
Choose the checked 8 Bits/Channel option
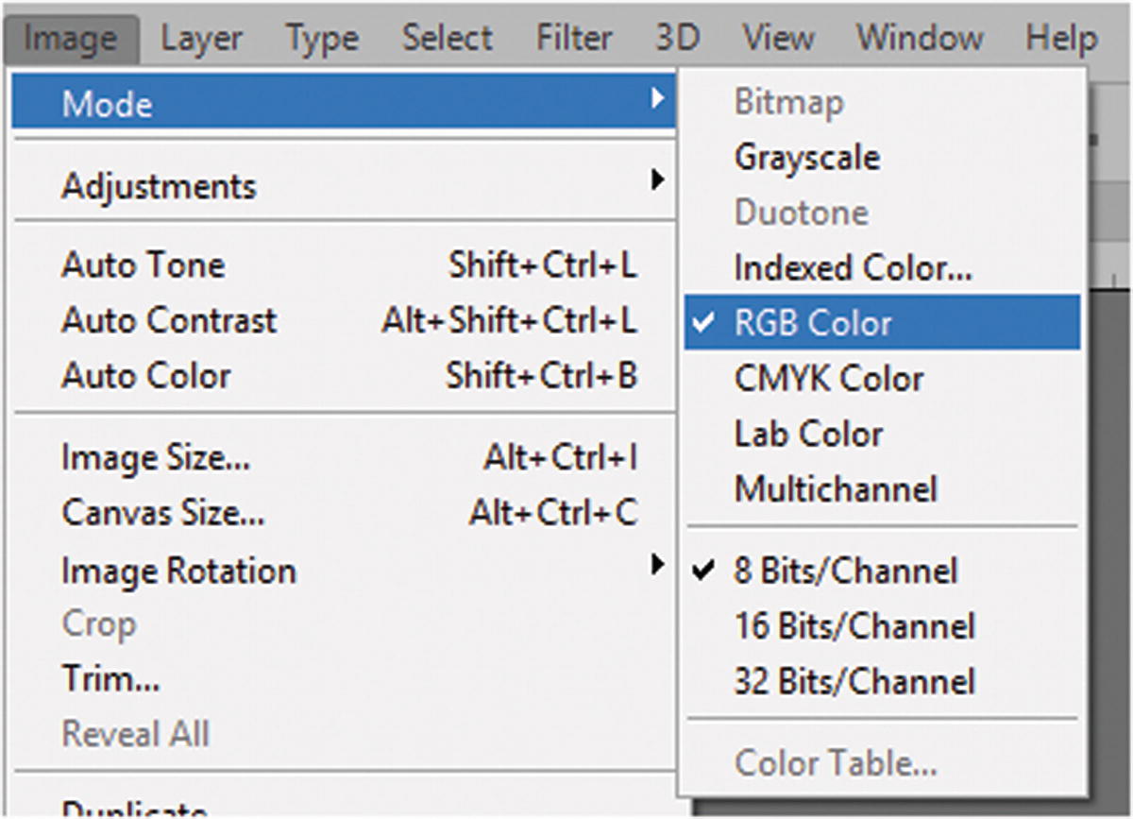pyautogui.click(x=845, y=571)
